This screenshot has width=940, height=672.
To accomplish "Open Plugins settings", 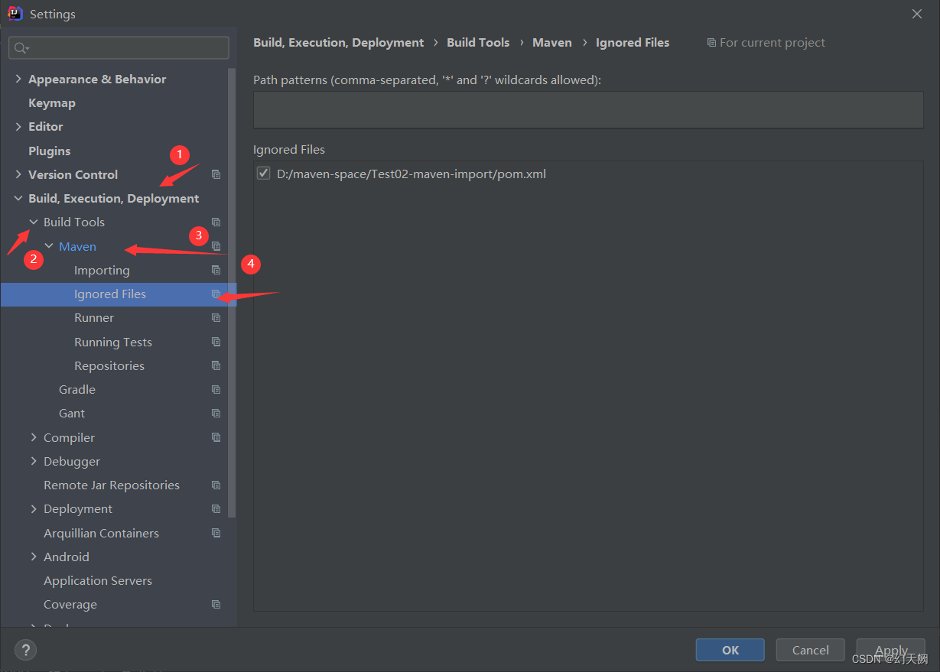I will click(49, 151).
